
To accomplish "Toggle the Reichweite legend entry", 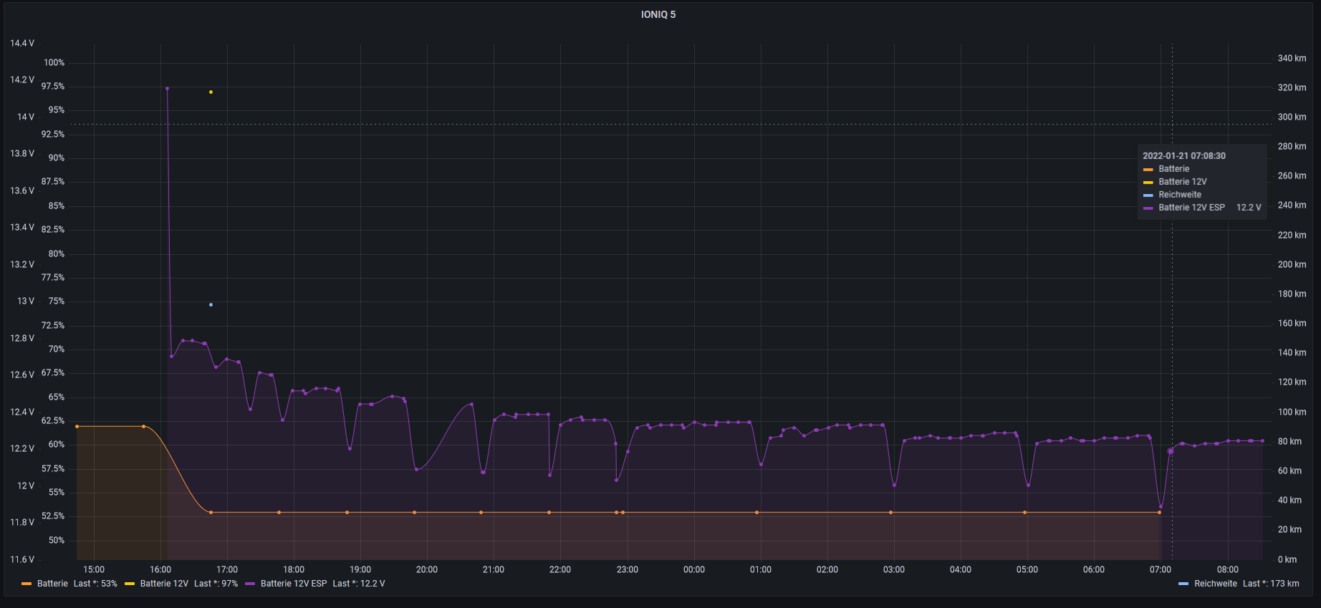I will [1216, 584].
